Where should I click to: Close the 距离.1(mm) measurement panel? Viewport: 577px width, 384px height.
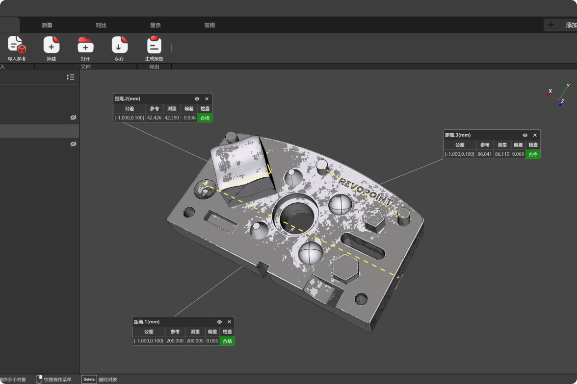pyautogui.click(x=229, y=322)
